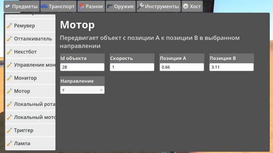The width and height of the screenshot is (273, 153).
Task: Select the Монитор tool
Action: coord(30,78)
